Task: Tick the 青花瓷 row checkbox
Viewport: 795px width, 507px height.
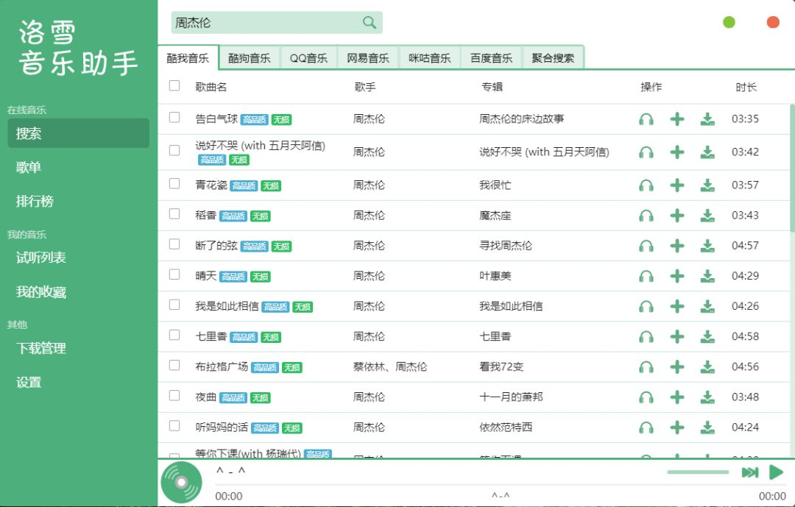Action: click(174, 183)
